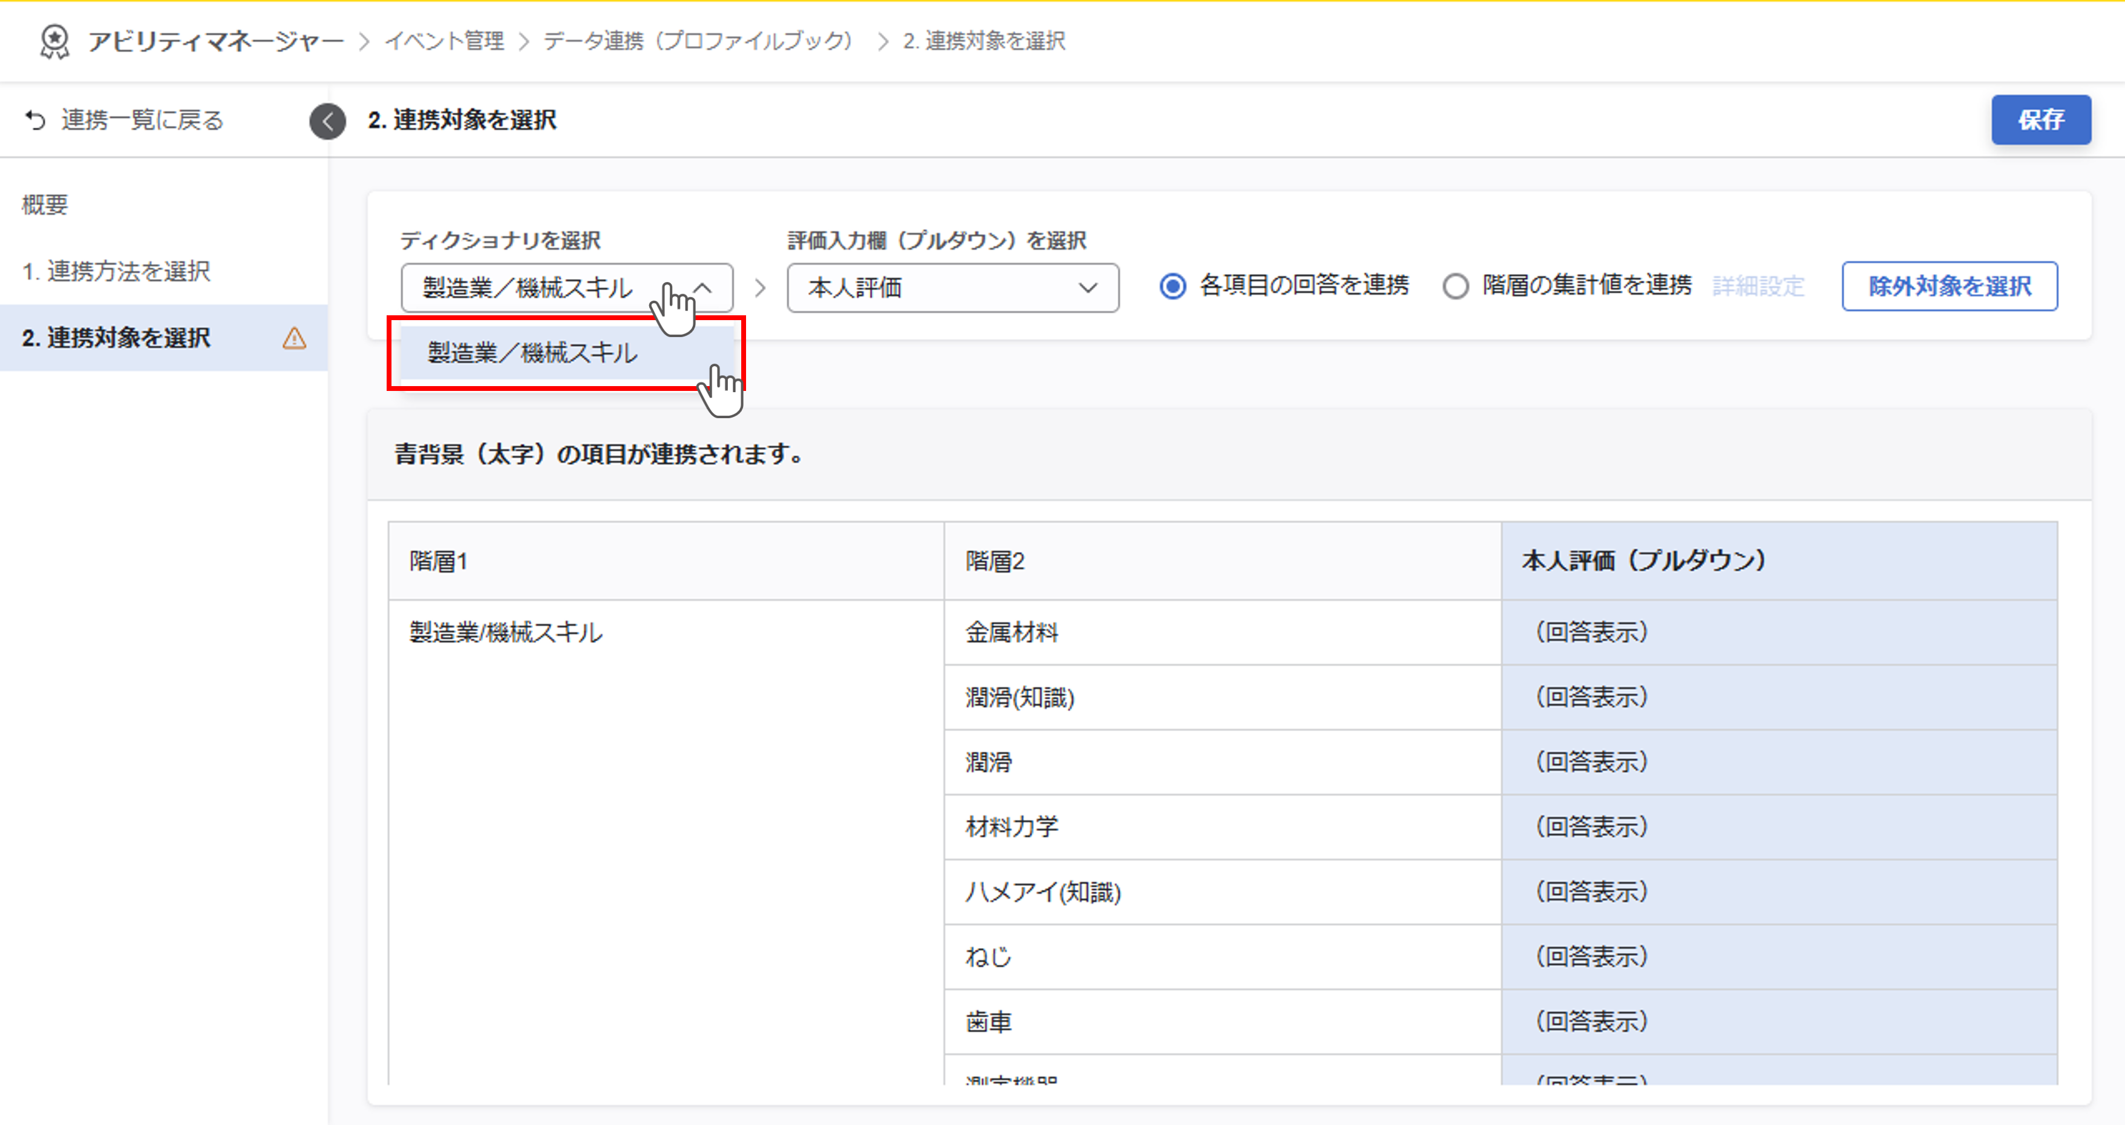Collapse the ディクショナリ dropdown showing 製造業／機械スキル
The width and height of the screenshot is (2125, 1125).
(566, 288)
